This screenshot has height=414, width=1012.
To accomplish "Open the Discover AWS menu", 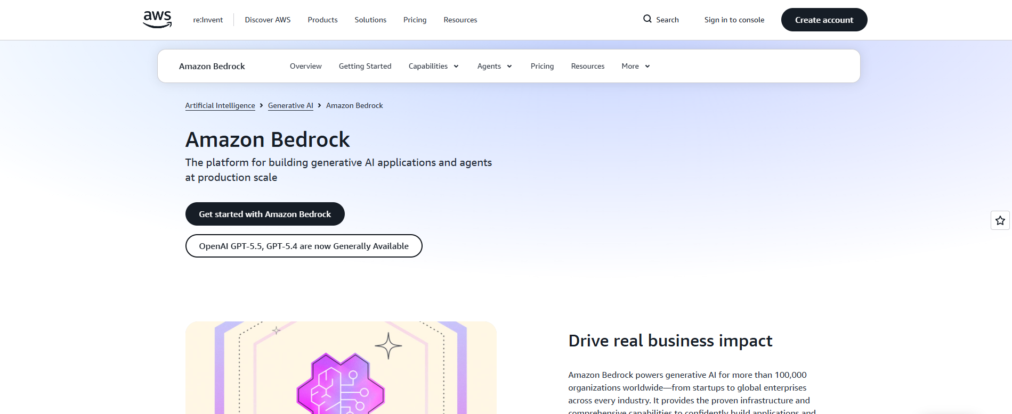I will pyautogui.click(x=268, y=20).
